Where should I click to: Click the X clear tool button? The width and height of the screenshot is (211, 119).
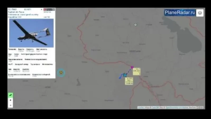coord(11,100)
